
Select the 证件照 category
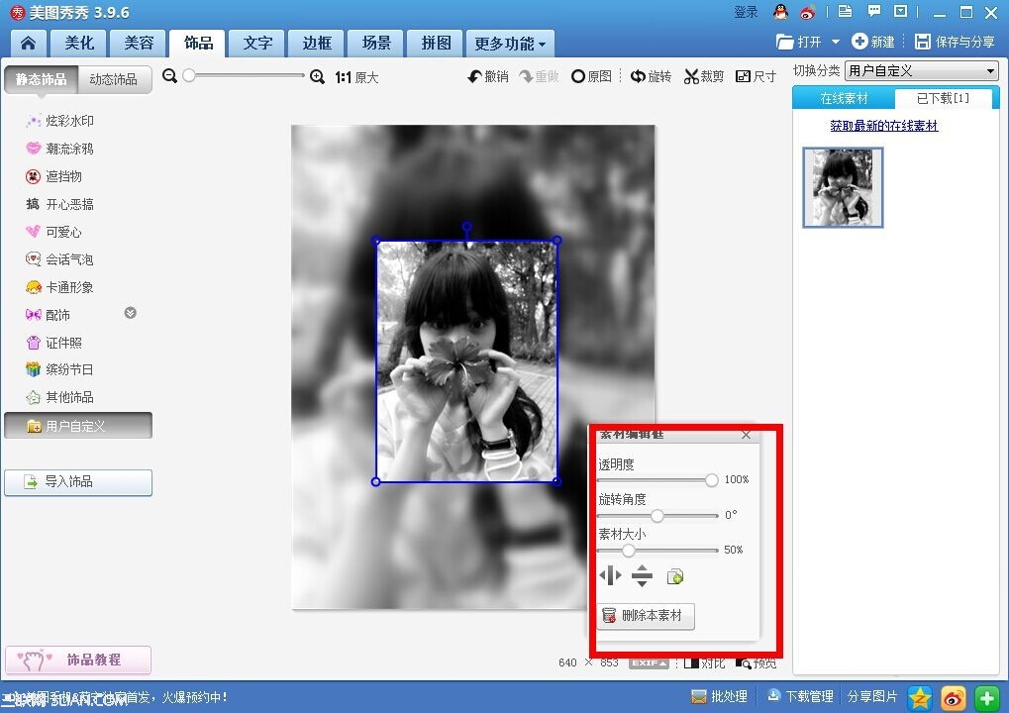point(54,343)
